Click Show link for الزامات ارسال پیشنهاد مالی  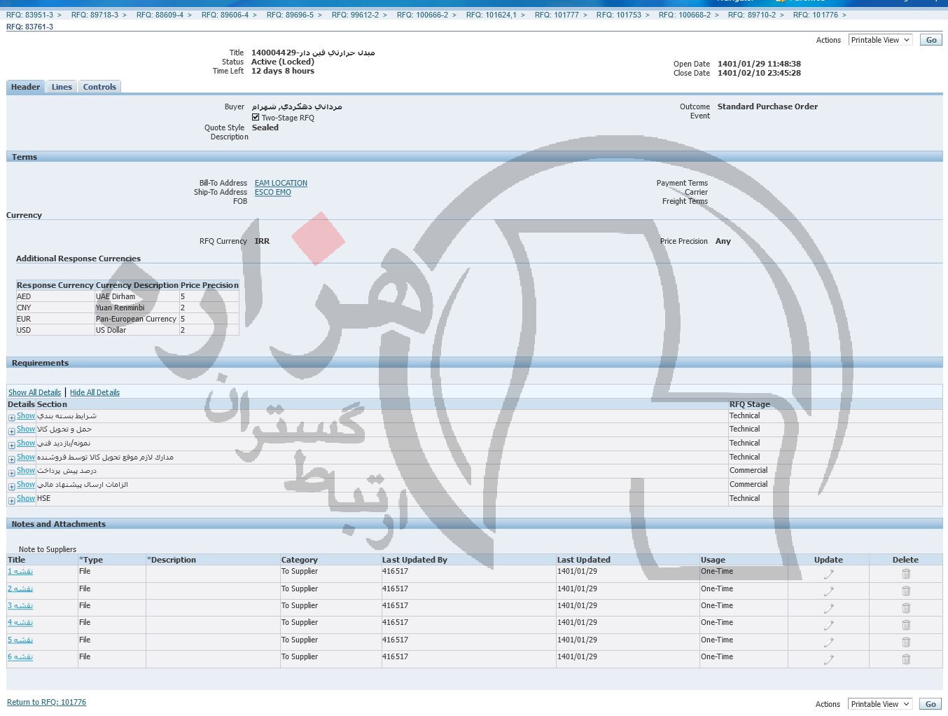coord(26,484)
